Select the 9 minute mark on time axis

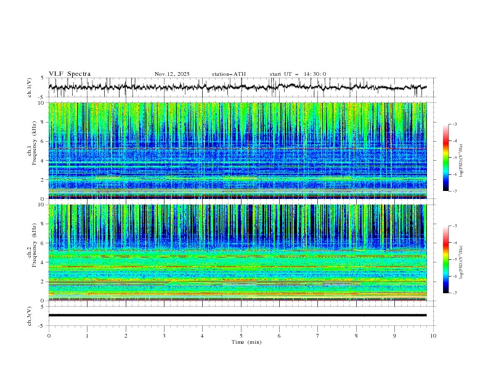pyautogui.click(x=394, y=336)
